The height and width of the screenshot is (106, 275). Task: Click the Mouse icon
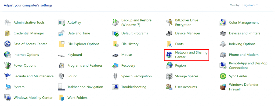(115, 55)
